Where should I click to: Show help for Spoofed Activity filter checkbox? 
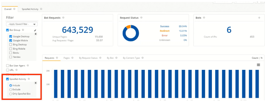pos(29,79)
